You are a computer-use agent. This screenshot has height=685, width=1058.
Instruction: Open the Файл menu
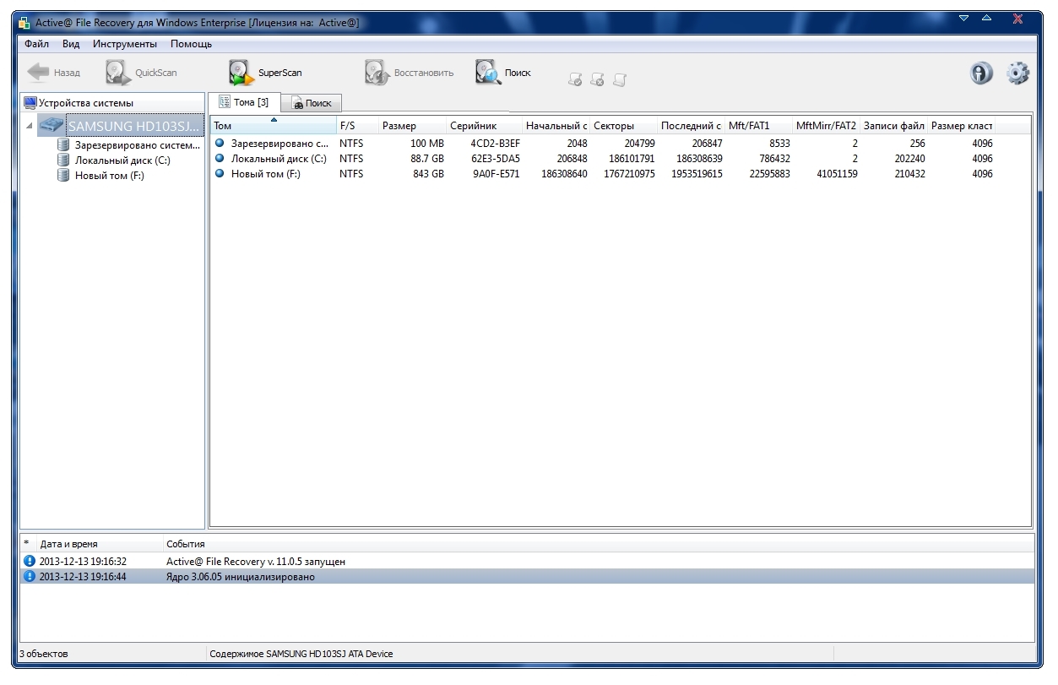pos(36,44)
